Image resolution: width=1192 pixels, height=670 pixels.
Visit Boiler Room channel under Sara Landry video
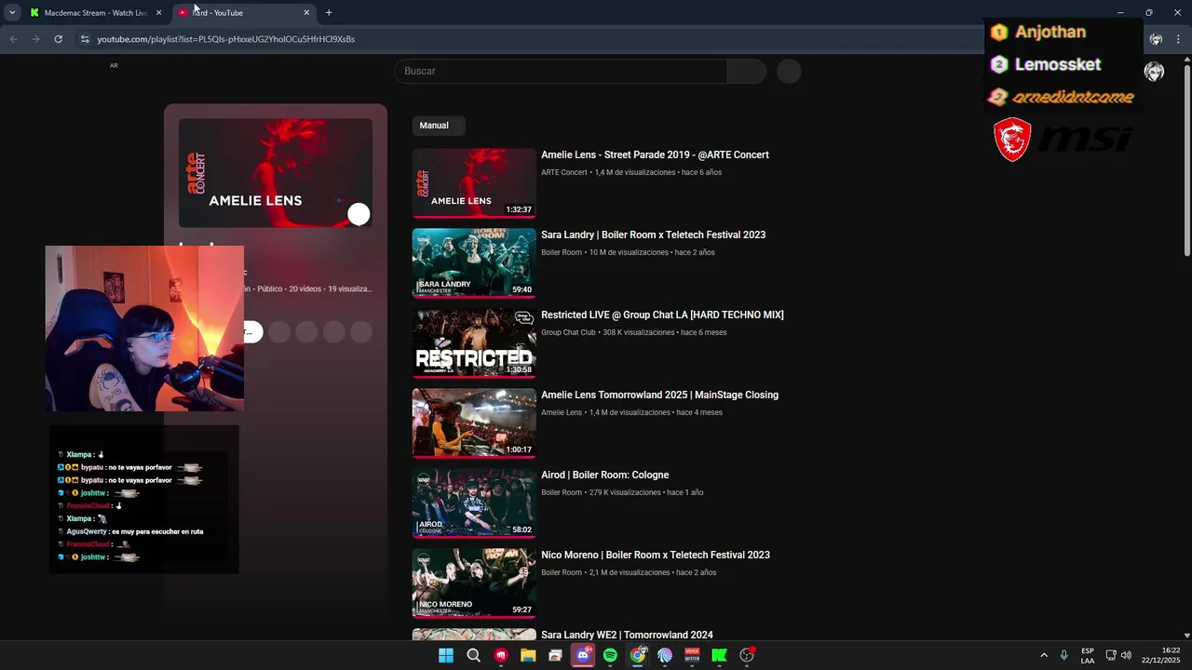(562, 252)
